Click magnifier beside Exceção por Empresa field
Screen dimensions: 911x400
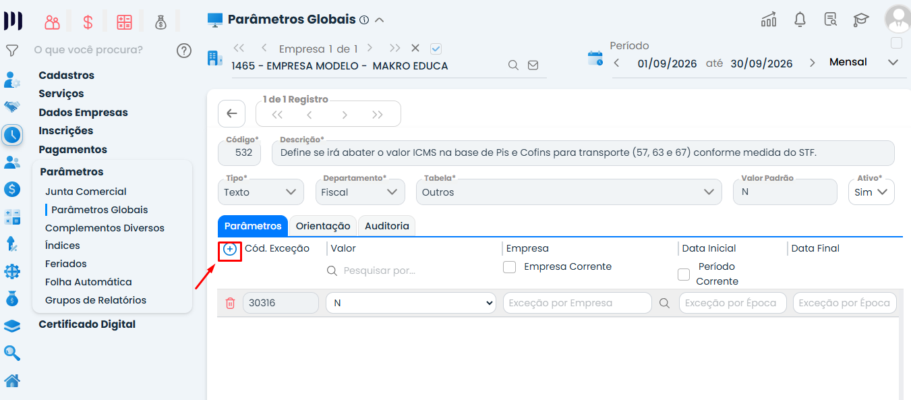point(664,304)
